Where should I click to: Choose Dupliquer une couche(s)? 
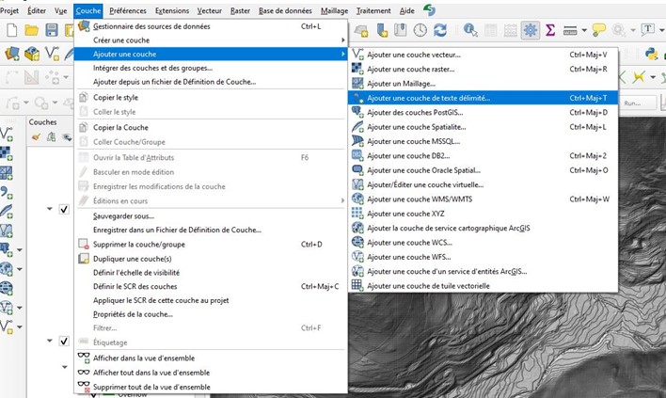pyautogui.click(x=211, y=259)
